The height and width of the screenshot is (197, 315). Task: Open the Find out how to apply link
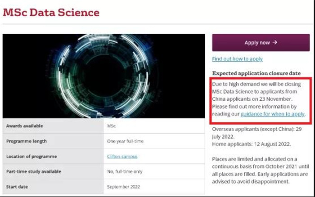pos(237,59)
